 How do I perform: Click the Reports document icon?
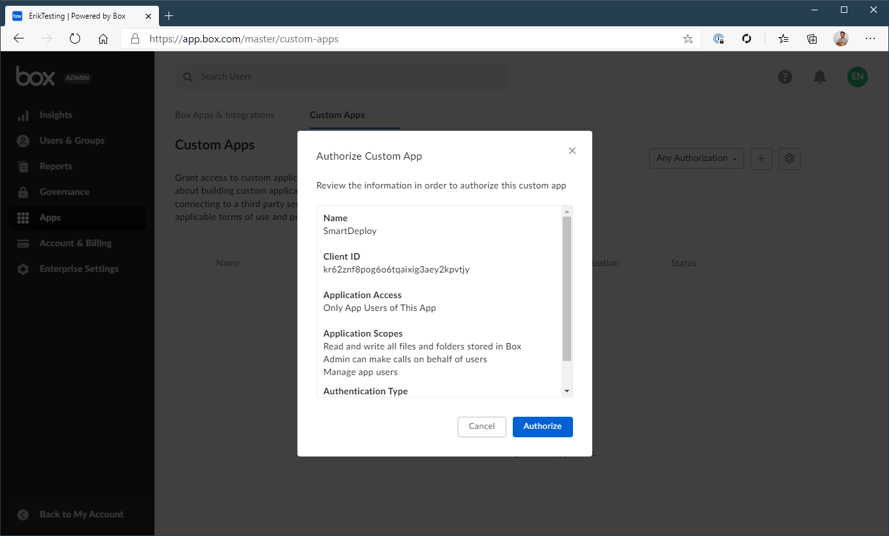point(23,167)
